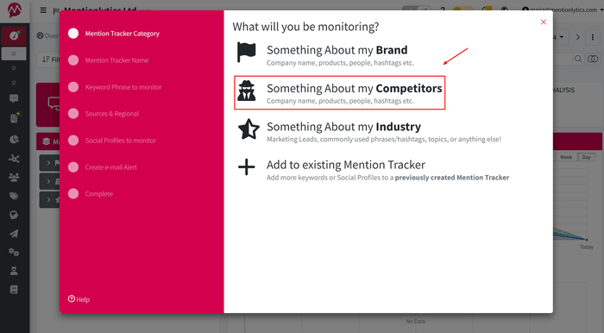Switch chart to Week view

click(x=566, y=157)
